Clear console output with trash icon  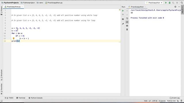(x=127, y=29)
